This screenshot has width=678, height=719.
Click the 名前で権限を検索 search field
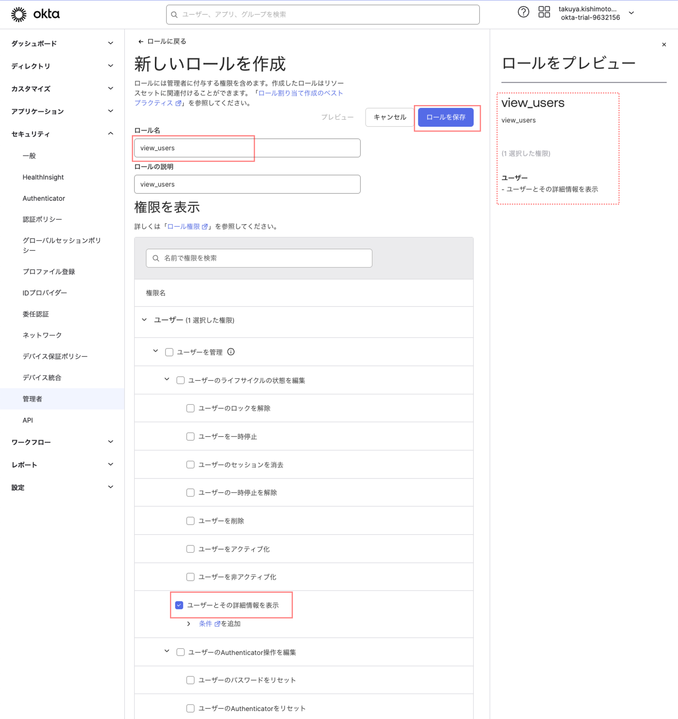point(259,258)
